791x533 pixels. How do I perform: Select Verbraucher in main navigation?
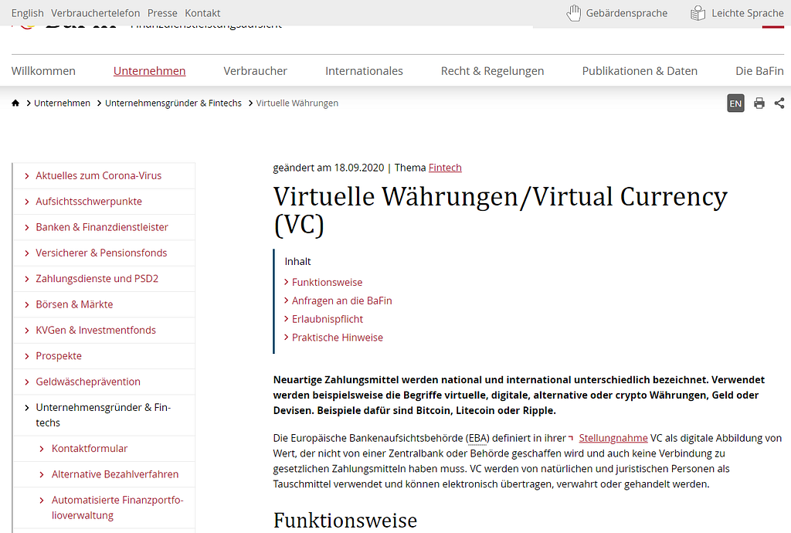(x=255, y=71)
